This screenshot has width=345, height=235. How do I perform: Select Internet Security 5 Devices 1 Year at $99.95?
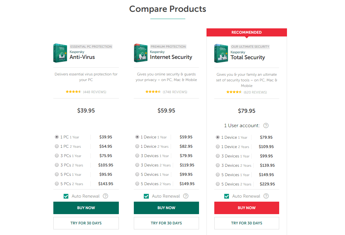[x=137, y=174]
